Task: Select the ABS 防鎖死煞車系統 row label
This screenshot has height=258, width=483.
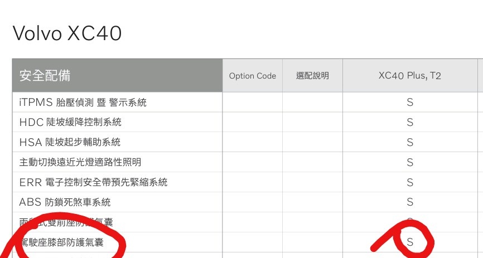Action: tap(65, 202)
